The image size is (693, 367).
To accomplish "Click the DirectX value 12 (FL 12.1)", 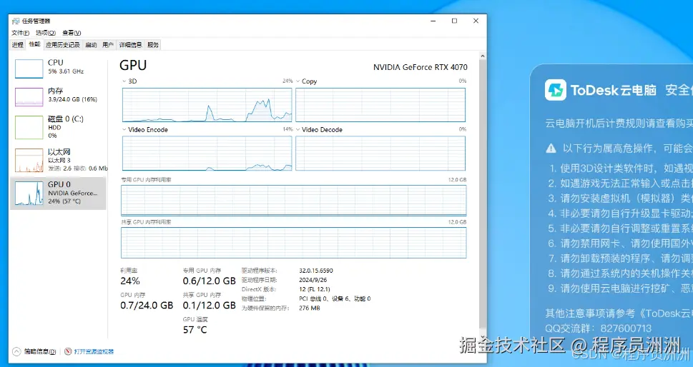I will pos(315,289).
